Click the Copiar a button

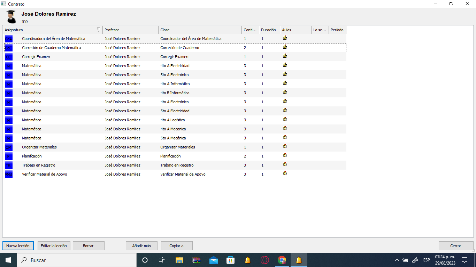point(177,246)
